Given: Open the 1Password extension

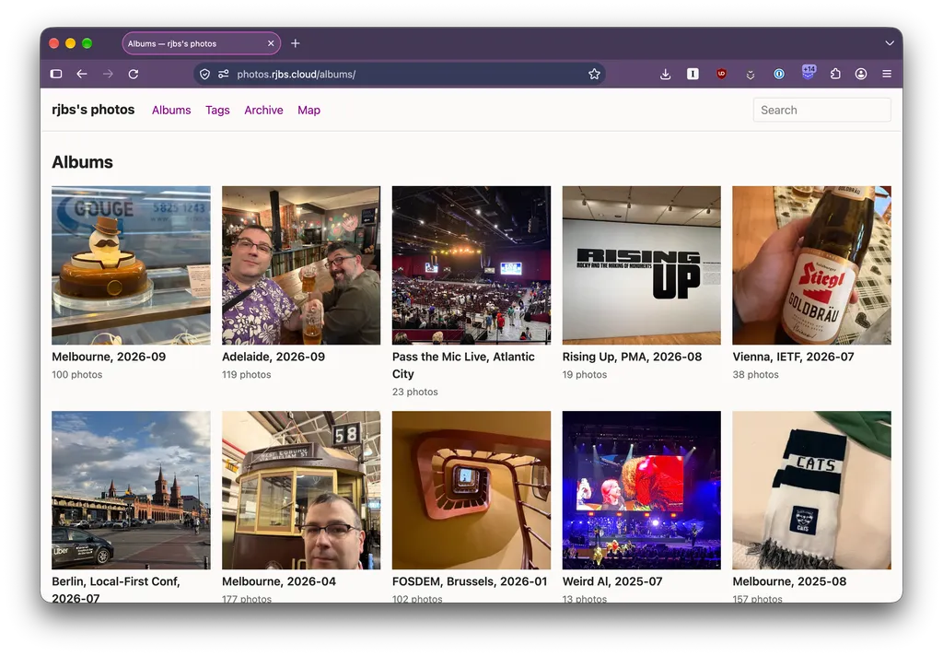Looking at the screenshot, I should pyautogui.click(x=779, y=74).
